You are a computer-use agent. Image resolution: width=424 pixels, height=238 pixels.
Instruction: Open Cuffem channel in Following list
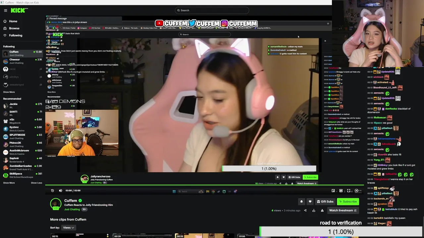(23, 53)
